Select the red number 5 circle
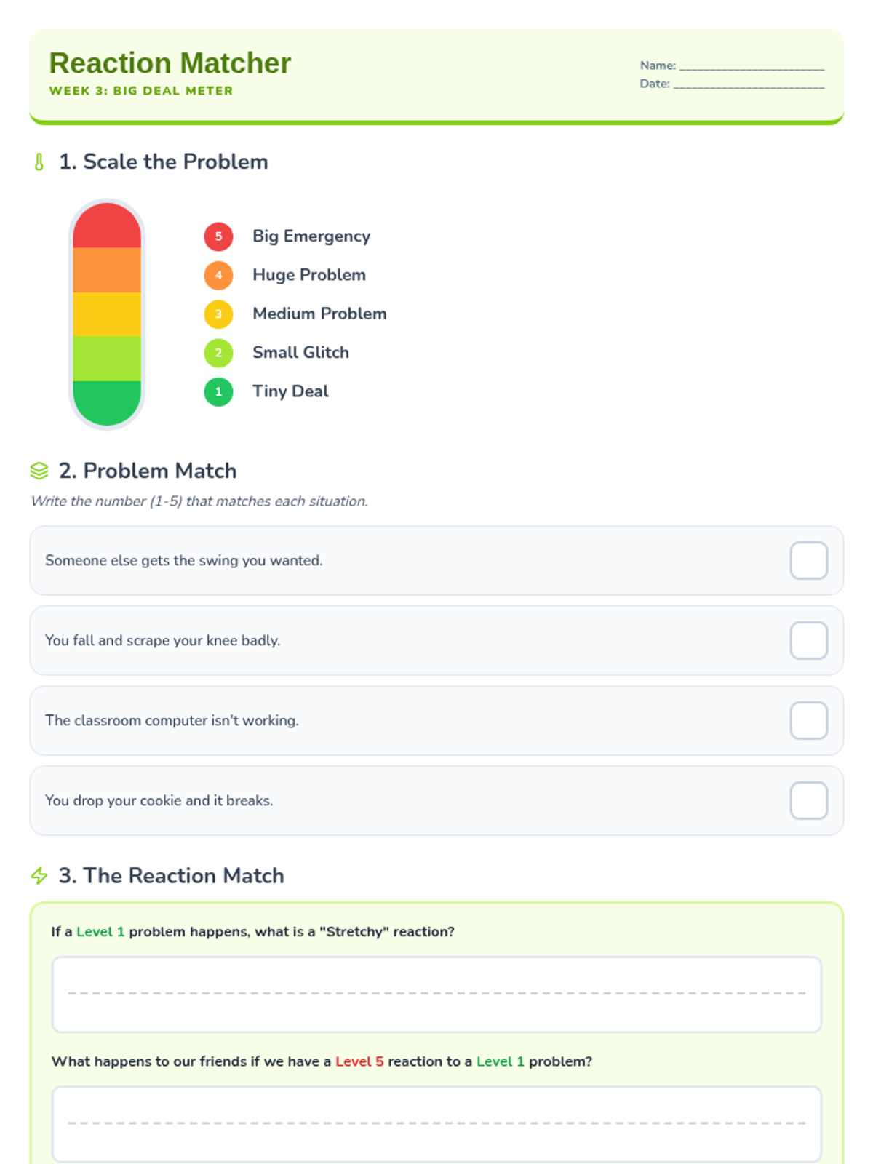 click(x=218, y=236)
